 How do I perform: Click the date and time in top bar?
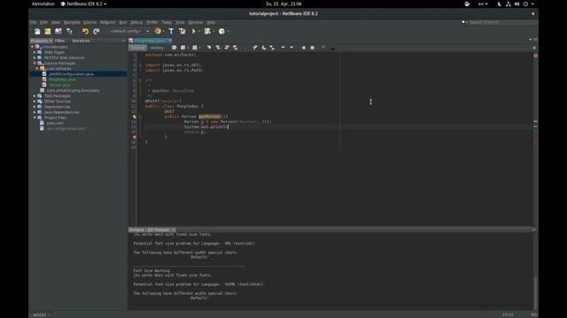pyautogui.click(x=283, y=4)
